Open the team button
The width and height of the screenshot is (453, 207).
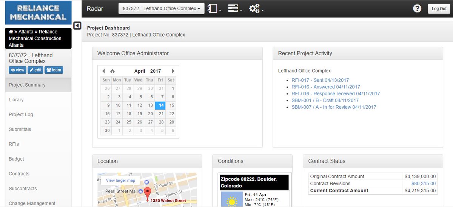(54, 70)
